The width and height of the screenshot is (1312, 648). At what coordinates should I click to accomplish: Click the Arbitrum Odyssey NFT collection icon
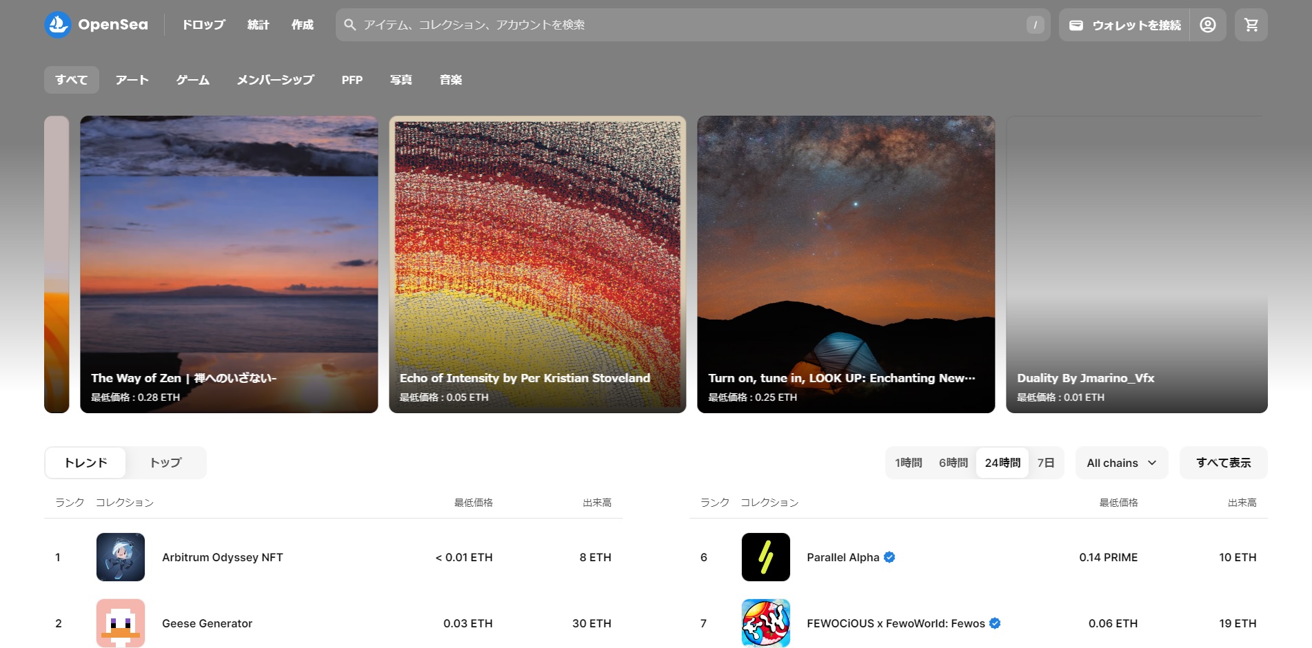(x=121, y=557)
